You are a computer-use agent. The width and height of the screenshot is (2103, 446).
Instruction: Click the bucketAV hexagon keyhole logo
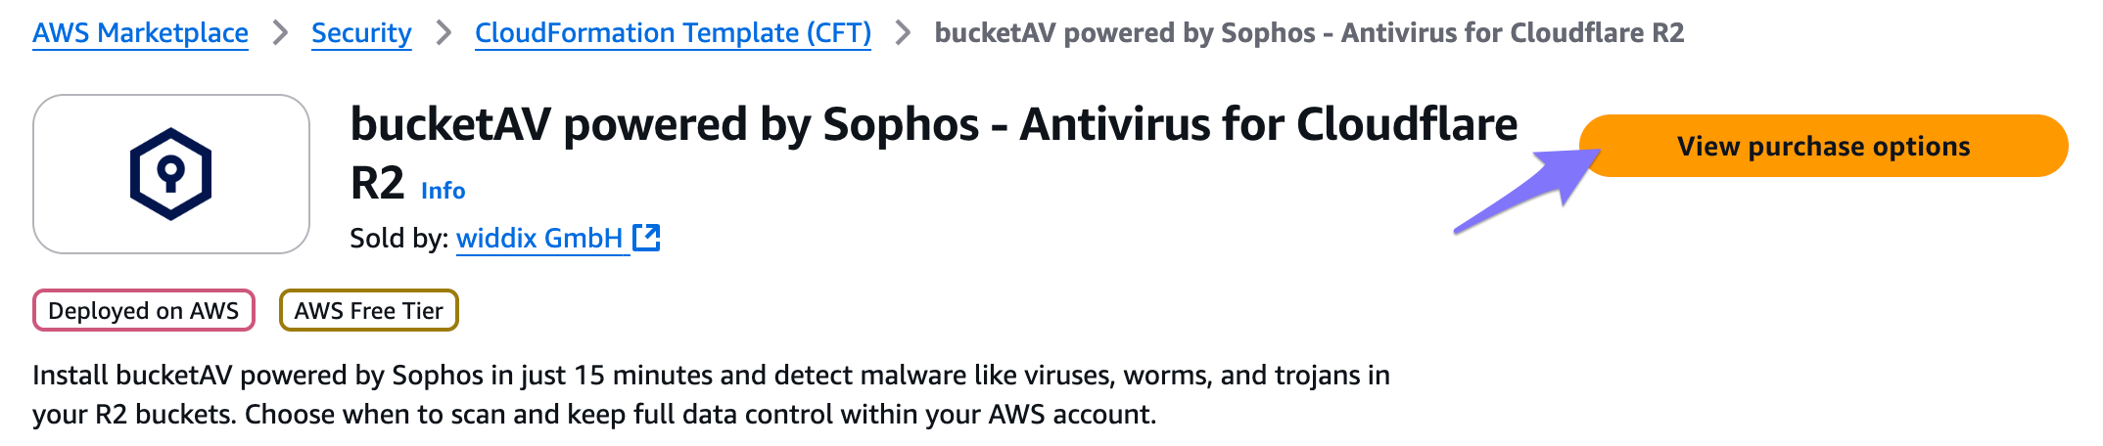click(x=171, y=174)
